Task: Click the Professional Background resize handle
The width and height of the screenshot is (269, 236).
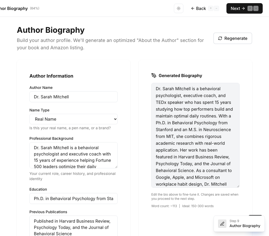Action: (x=116, y=167)
